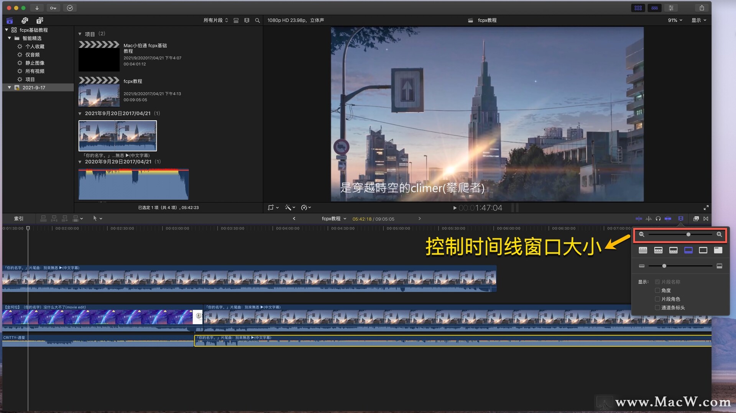Open the Titles and Generators sidebar
Viewport: 736px width, 413px height.
(x=39, y=20)
